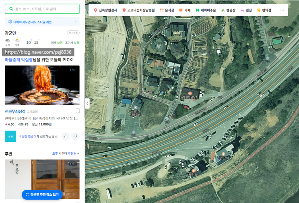Open the 네이버 지도앱 지도 스타일 개선 notice
Image resolution: width=299 pixels, height=203 pixels.
tap(42, 22)
